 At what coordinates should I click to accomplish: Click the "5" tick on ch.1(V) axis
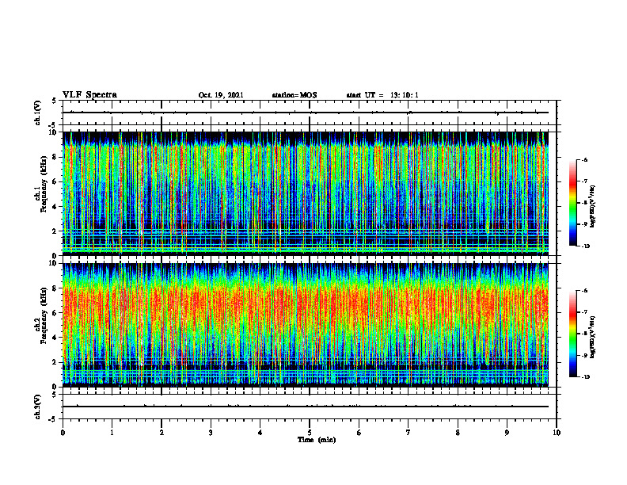pos(55,101)
